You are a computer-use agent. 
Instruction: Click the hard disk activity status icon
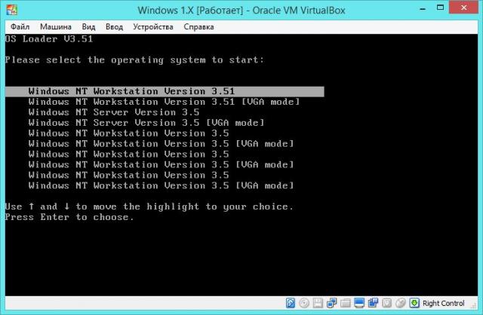tap(290, 303)
